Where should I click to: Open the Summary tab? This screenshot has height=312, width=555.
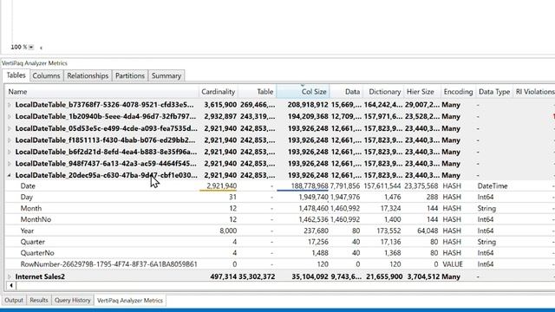(x=166, y=75)
